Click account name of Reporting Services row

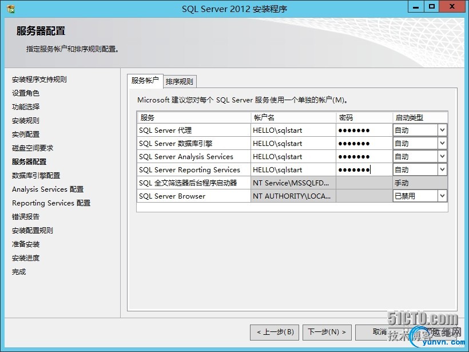click(x=293, y=170)
